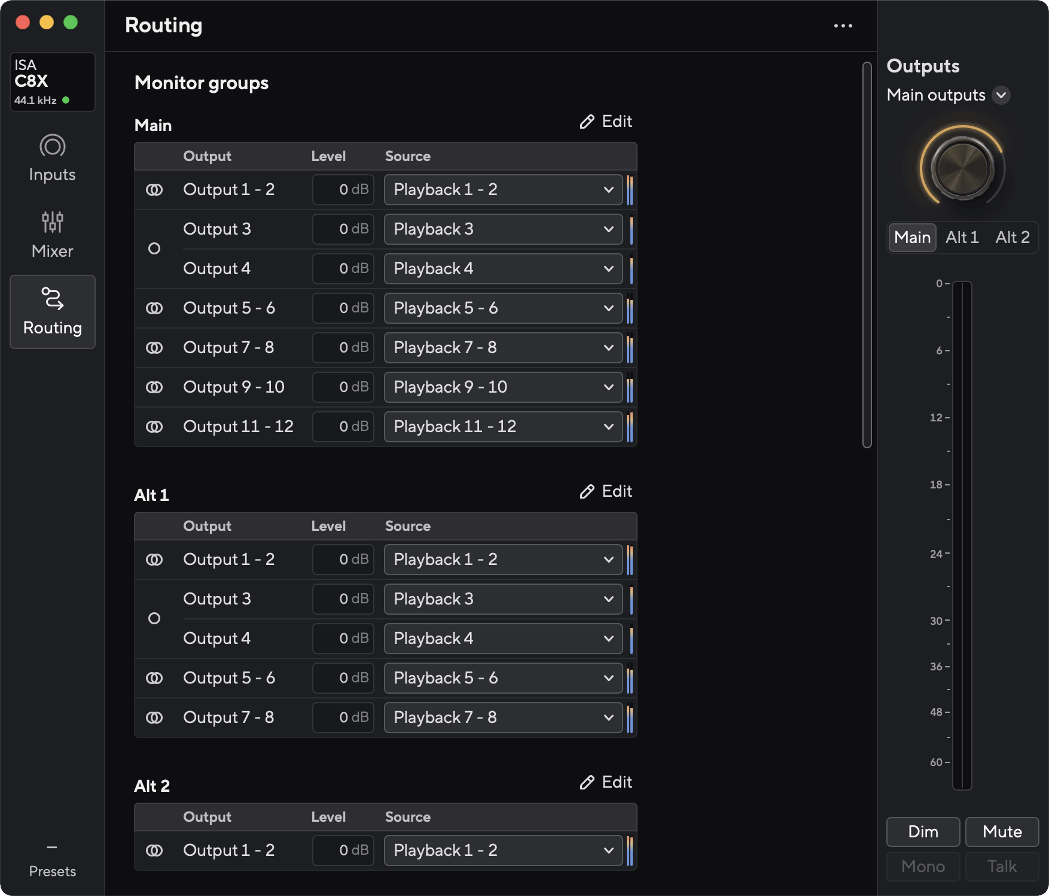The image size is (1049, 896).
Task: Click the routing panel vertical scrollbar
Action: pos(867,254)
